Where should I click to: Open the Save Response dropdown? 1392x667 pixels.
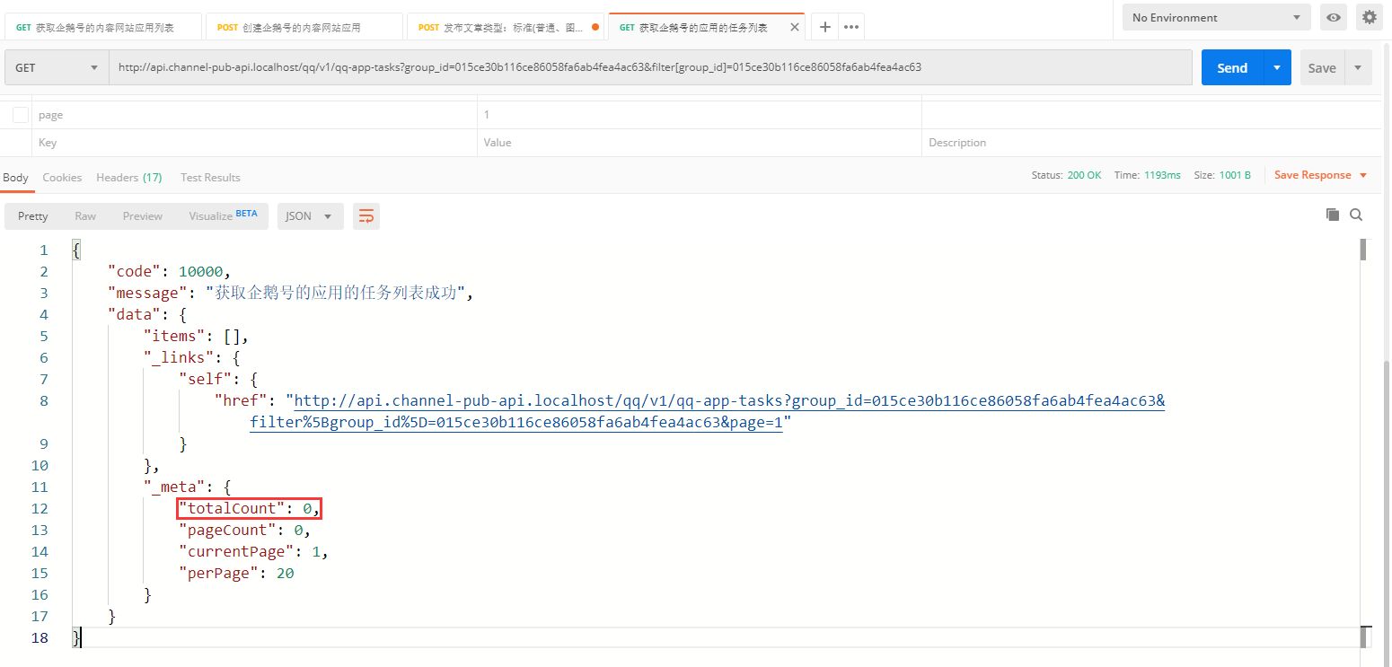tap(1320, 175)
